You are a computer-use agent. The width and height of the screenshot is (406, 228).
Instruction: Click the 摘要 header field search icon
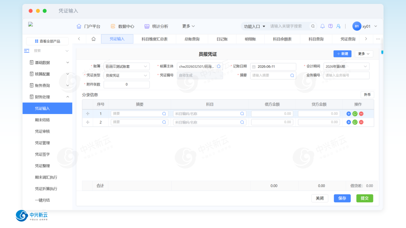pyautogui.click(x=292, y=75)
